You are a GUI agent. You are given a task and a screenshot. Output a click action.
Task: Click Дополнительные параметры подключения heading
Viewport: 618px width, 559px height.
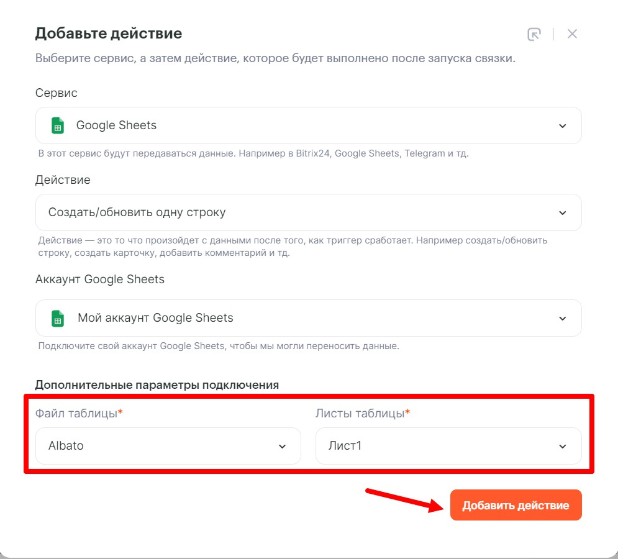point(157,384)
